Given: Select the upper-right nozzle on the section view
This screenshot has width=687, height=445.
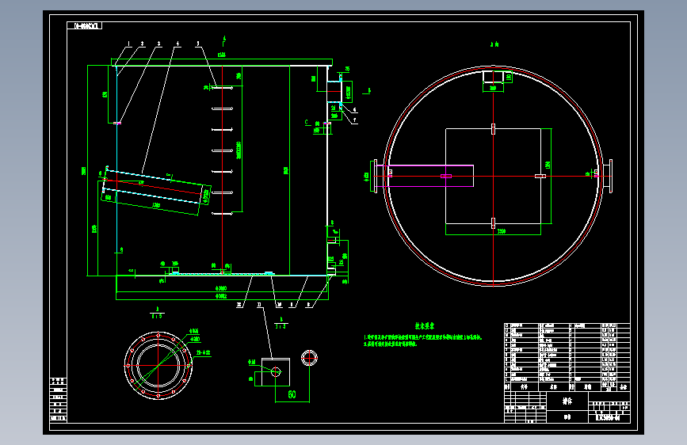Looking at the screenshot, I should point(334,91).
